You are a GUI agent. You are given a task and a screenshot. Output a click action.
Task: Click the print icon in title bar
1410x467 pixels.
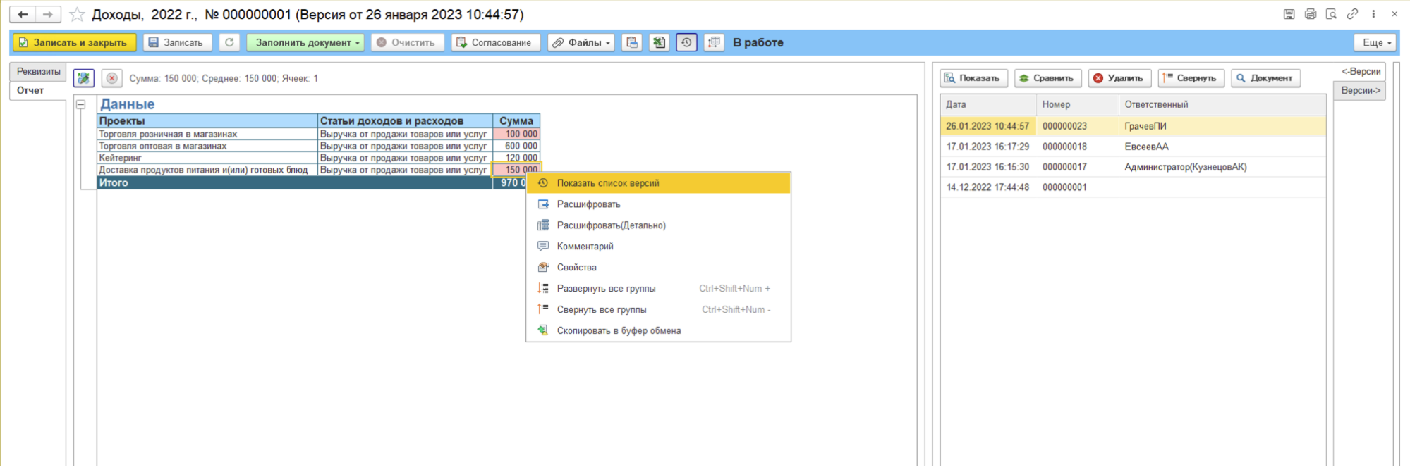pos(1310,14)
